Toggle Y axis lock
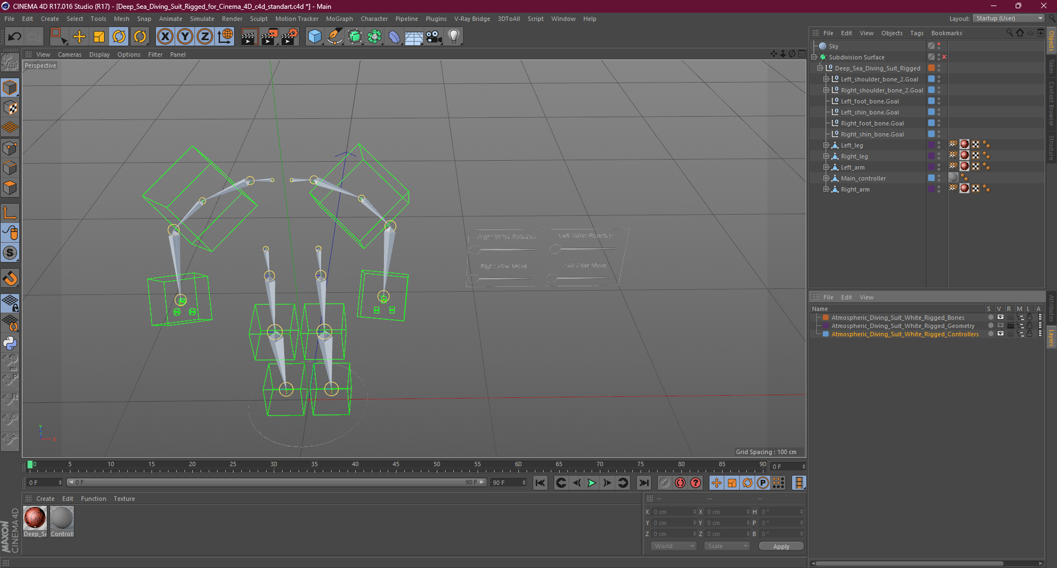This screenshot has height=568, width=1057. 185,37
